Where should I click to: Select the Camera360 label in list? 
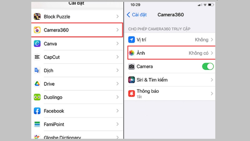click(56, 30)
